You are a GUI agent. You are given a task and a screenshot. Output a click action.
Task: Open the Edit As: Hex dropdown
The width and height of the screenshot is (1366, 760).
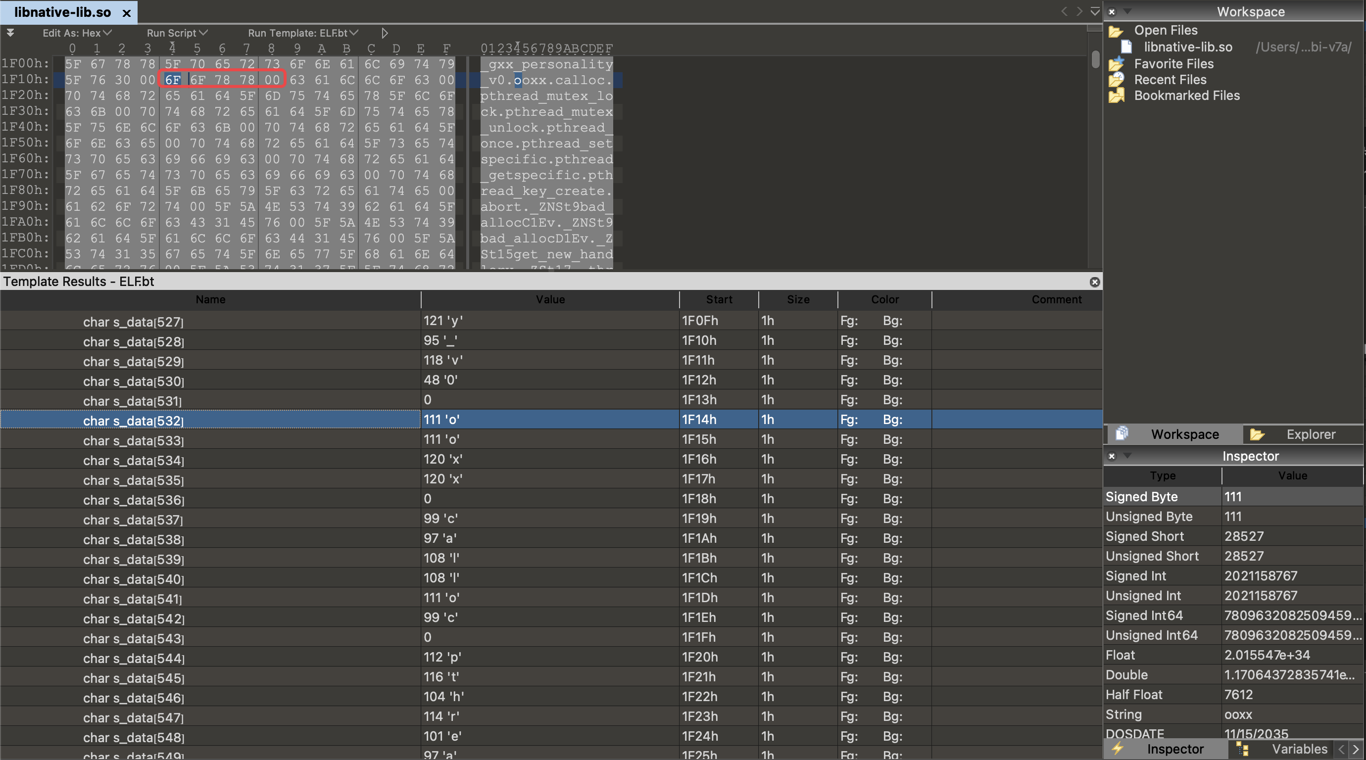click(x=77, y=33)
